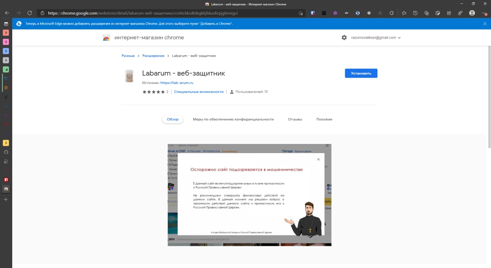The width and height of the screenshot is (491, 268).
Task: Click the Labarum extension logo image
Action: point(129,76)
